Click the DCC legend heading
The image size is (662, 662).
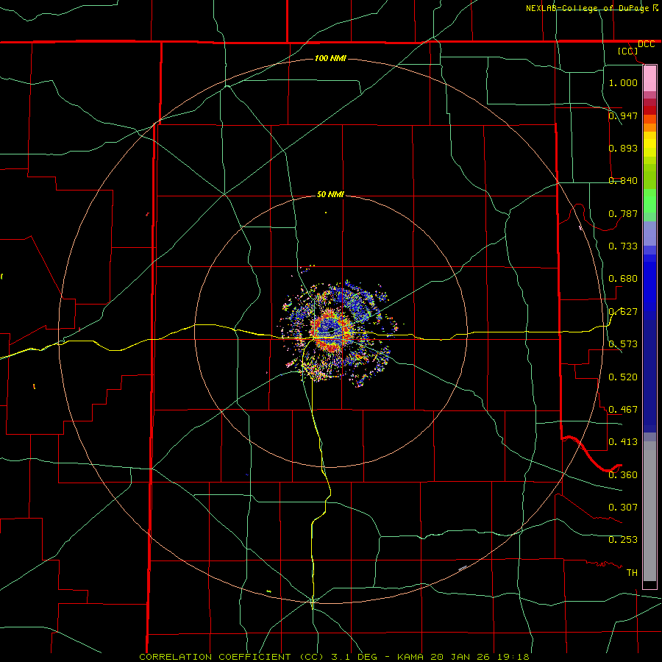click(x=646, y=44)
